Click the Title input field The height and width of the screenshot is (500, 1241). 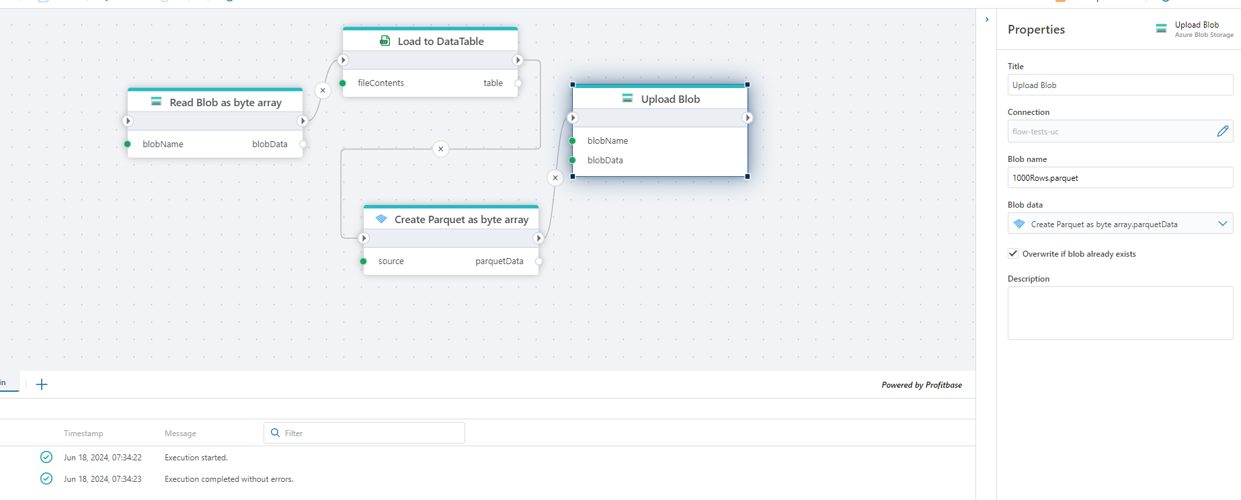(1120, 85)
